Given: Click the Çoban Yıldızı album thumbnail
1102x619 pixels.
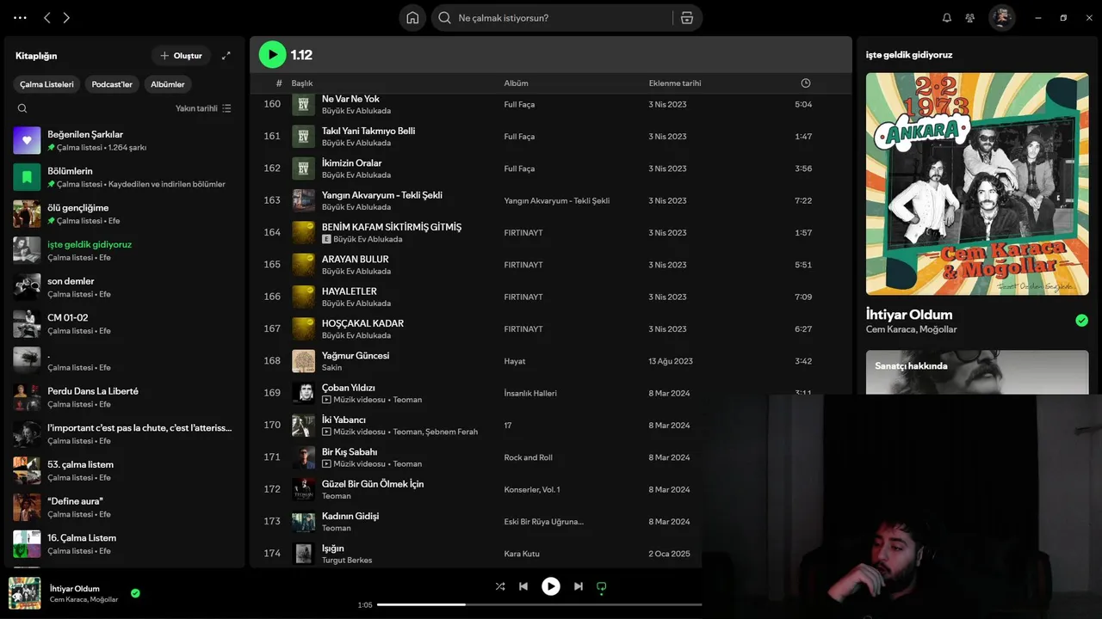Looking at the screenshot, I should 303,393.
